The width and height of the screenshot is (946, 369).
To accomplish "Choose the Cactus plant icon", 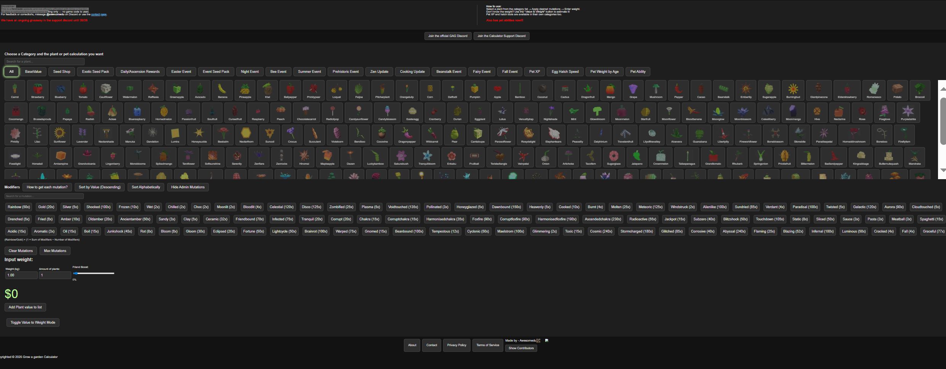I will click(565, 90).
